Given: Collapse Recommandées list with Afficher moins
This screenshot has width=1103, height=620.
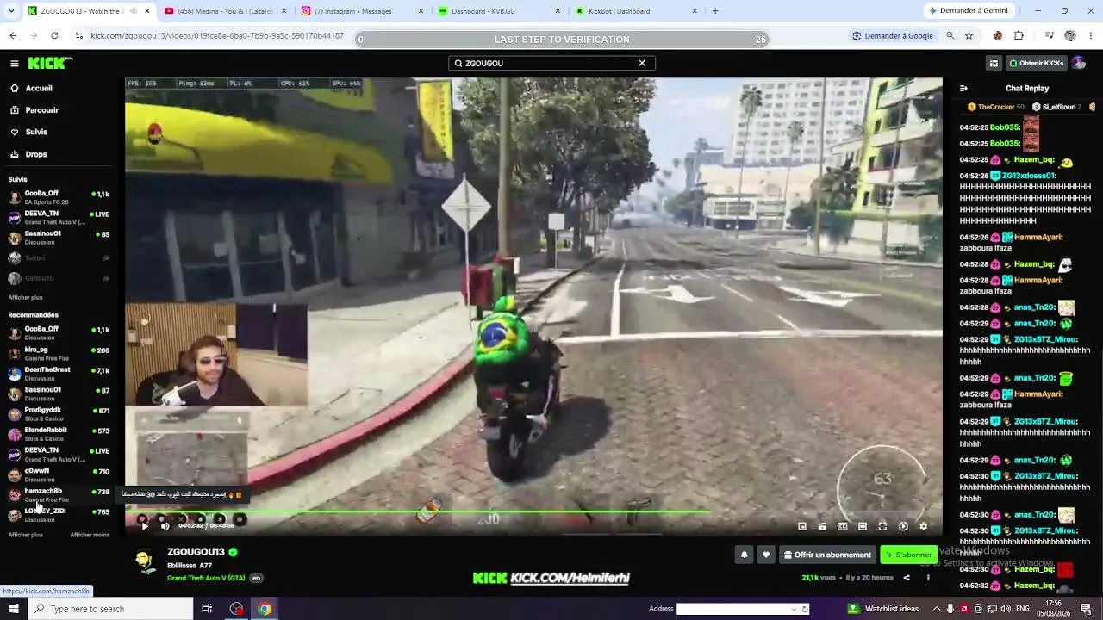Looking at the screenshot, I should point(90,535).
